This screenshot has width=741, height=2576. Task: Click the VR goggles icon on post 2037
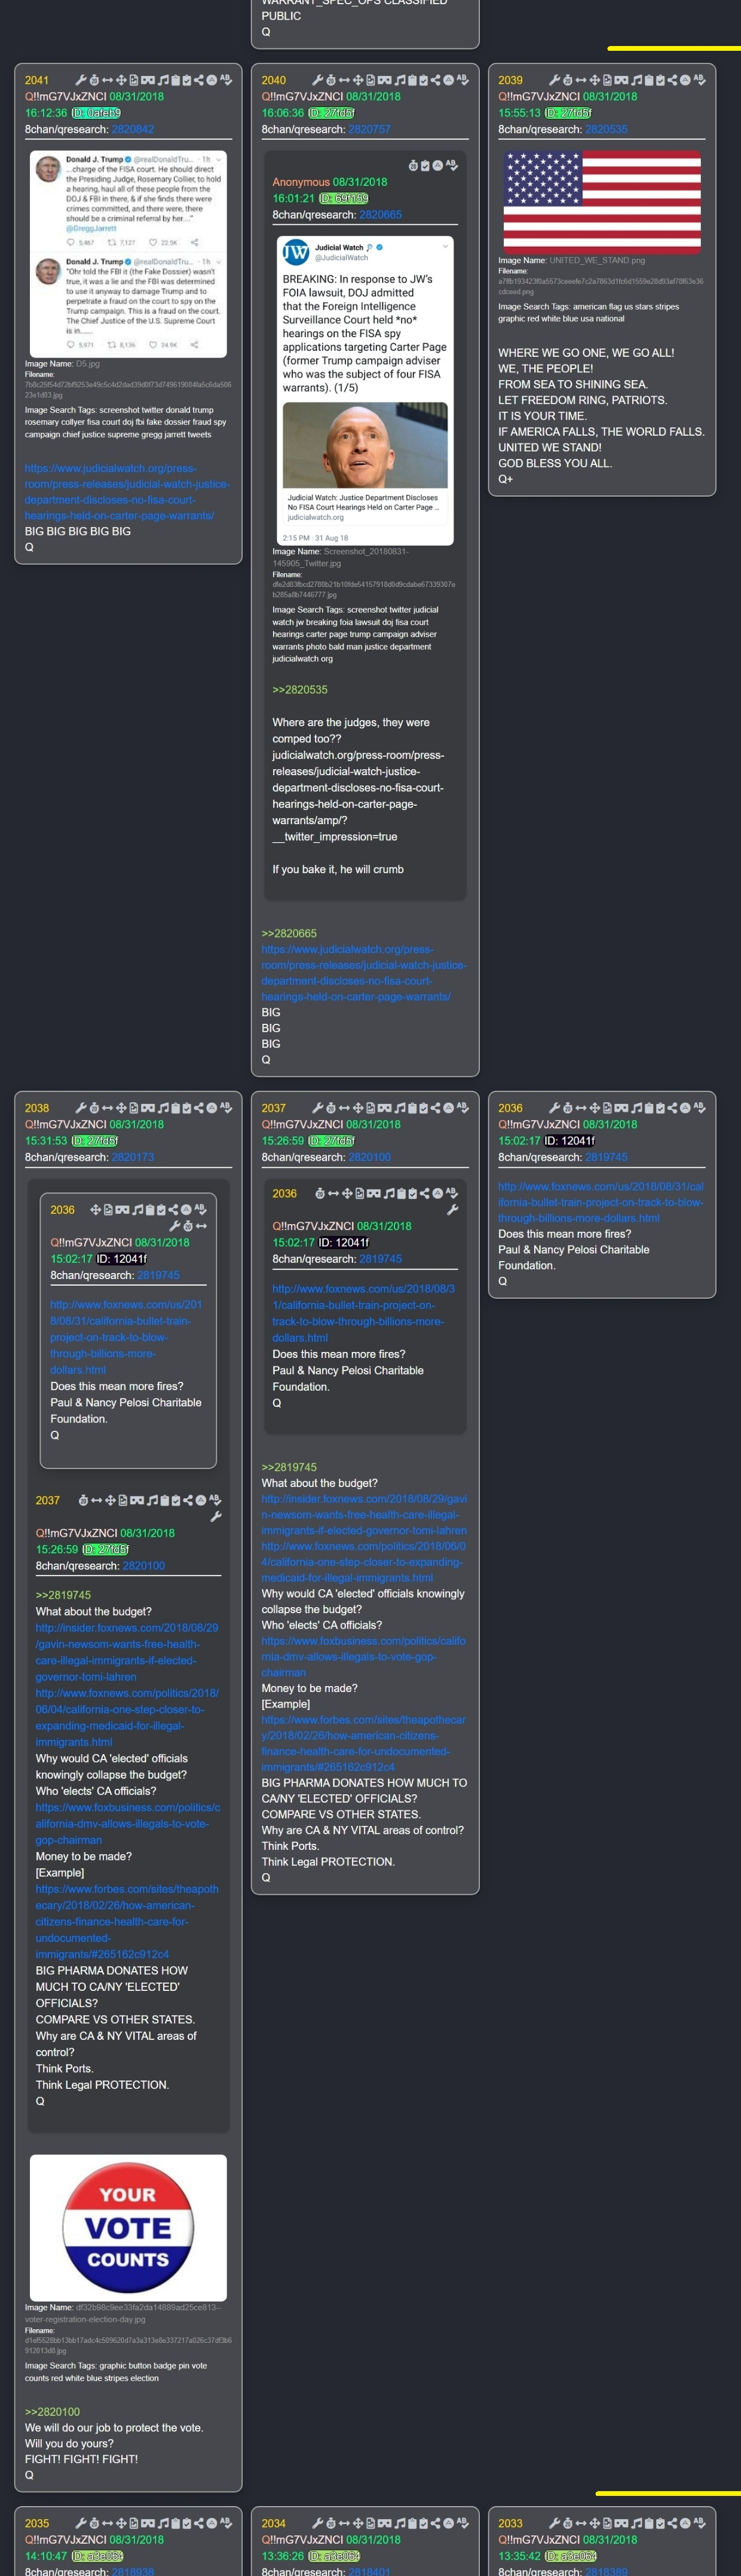pos(384,1108)
